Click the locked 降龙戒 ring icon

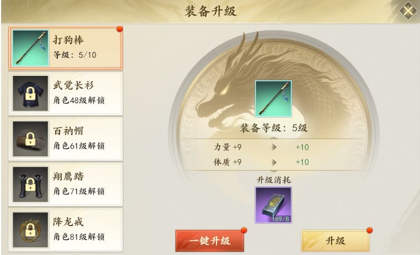pyautogui.click(x=31, y=229)
